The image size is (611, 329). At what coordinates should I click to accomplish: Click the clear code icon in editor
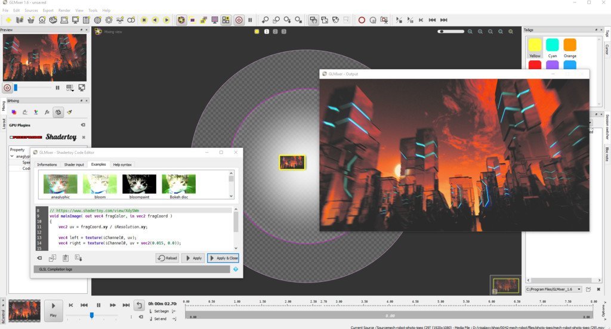point(39,258)
